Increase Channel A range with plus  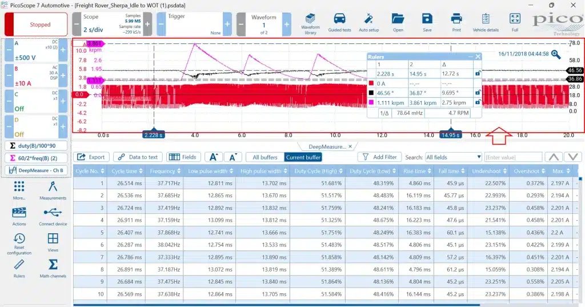tap(63, 50)
